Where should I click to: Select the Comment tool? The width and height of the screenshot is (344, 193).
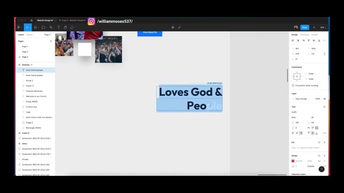point(71,27)
